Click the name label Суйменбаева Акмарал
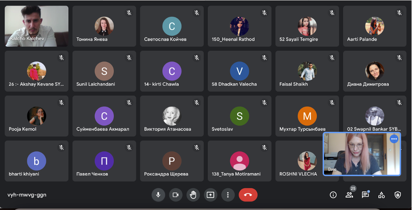The height and width of the screenshot is (210, 412). point(103,129)
